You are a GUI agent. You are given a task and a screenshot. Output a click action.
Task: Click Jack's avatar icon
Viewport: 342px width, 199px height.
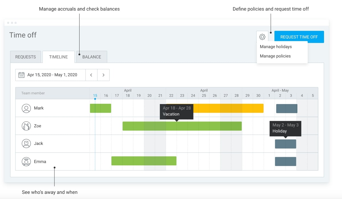(x=26, y=144)
